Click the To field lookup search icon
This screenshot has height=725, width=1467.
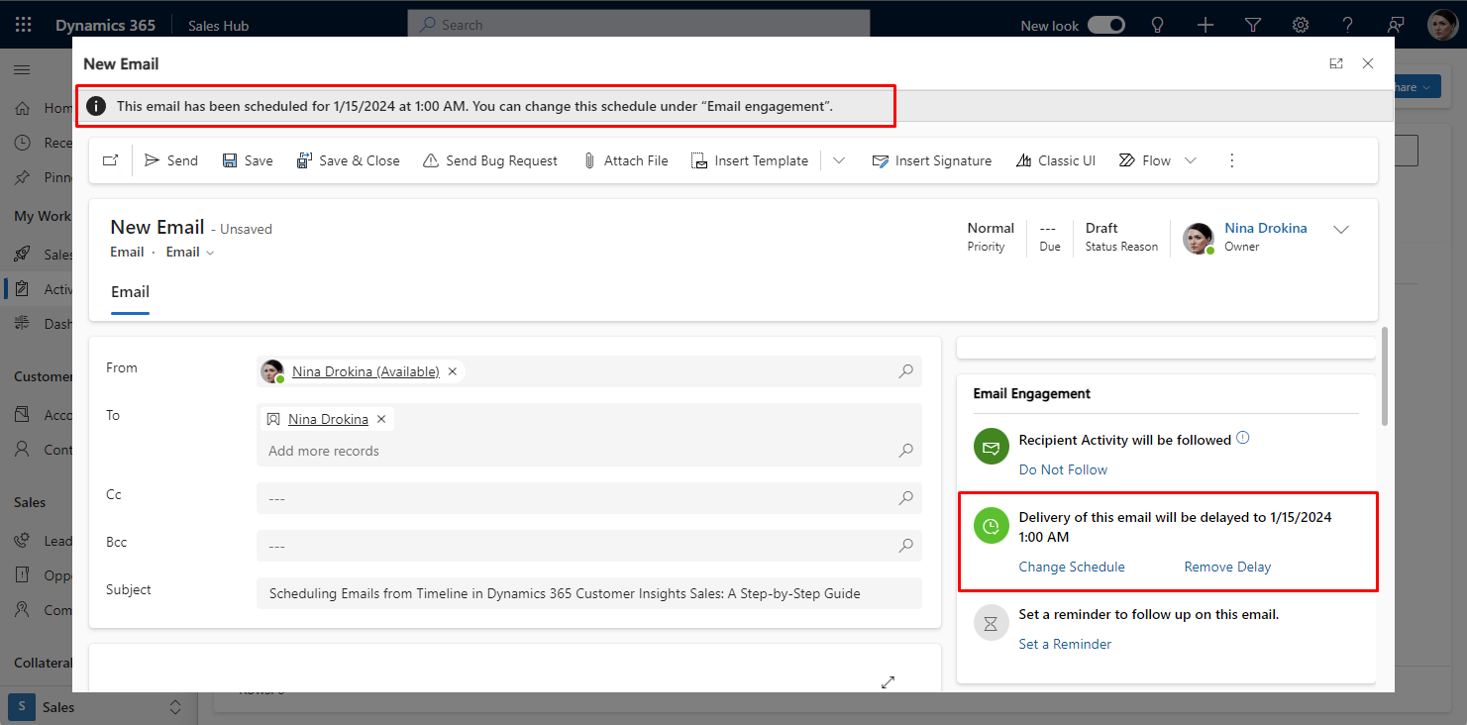coord(905,451)
